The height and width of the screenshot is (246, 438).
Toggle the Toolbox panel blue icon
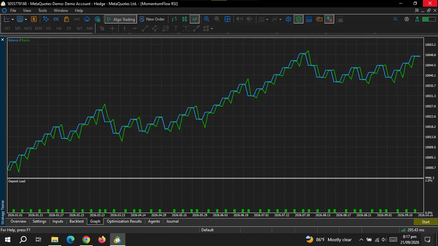309,19
